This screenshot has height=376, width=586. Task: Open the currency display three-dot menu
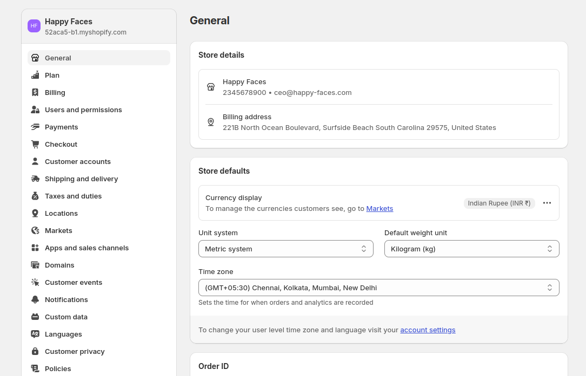pyautogui.click(x=547, y=203)
